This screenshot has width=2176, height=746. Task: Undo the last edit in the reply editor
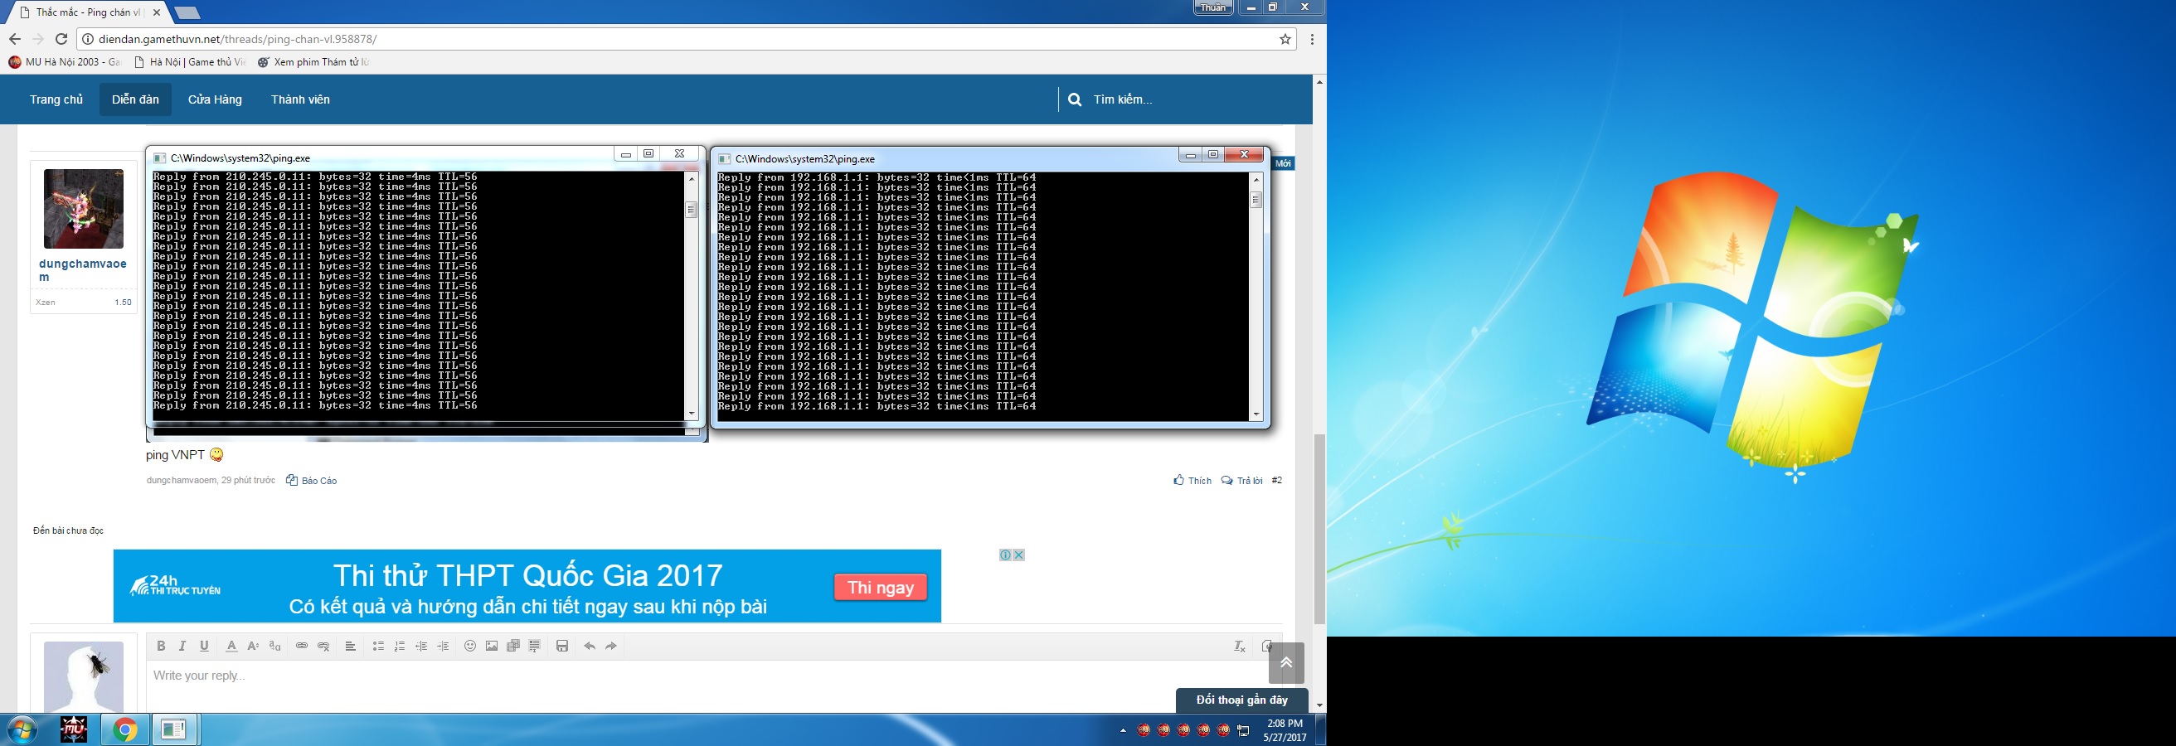pos(590,646)
